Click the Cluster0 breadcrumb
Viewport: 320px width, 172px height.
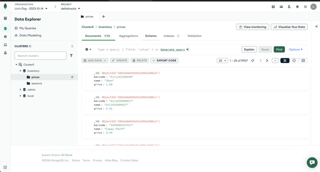coord(88,27)
